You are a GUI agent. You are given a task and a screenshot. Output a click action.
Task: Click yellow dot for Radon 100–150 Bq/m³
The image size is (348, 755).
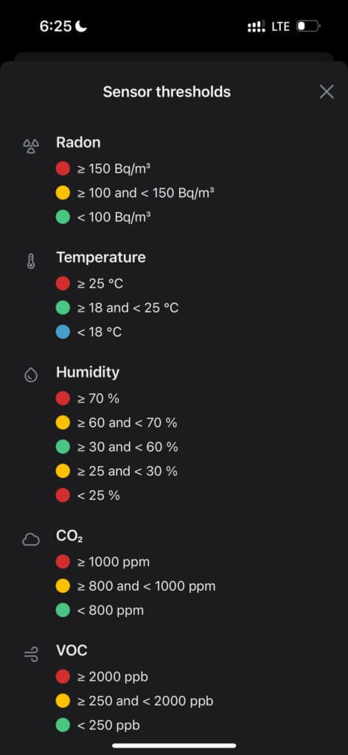click(63, 193)
